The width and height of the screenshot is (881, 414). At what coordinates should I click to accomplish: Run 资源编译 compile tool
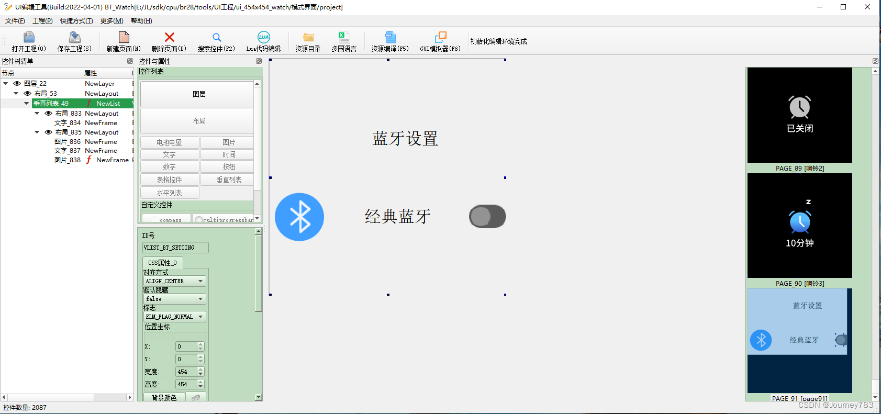(390, 41)
